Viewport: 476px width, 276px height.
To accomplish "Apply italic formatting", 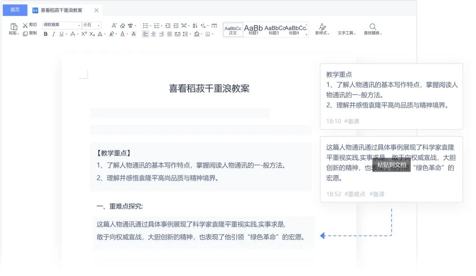I will [x=53, y=34].
